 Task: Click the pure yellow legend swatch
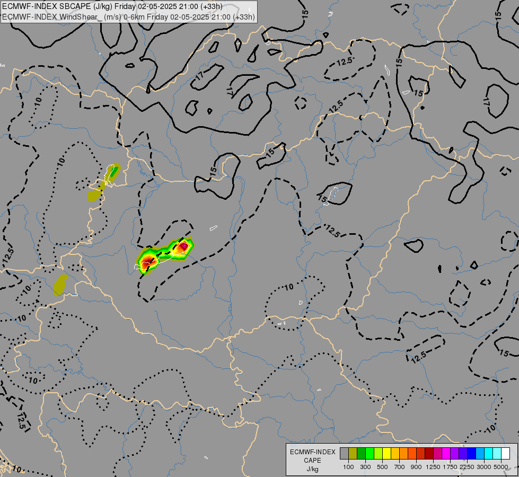point(386,453)
